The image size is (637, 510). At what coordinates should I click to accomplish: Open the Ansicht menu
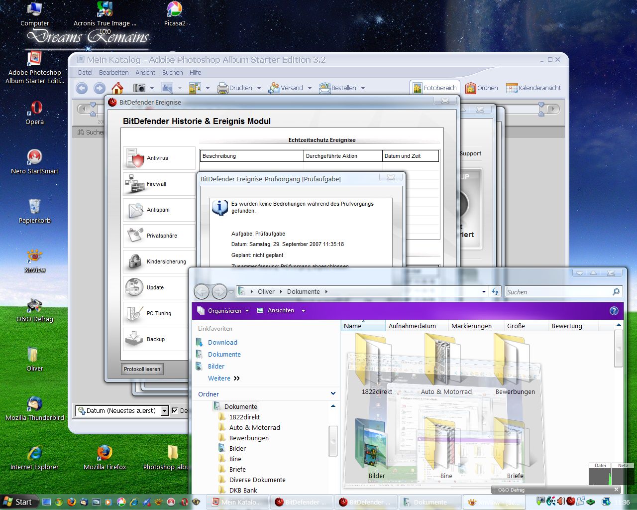point(145,73)
